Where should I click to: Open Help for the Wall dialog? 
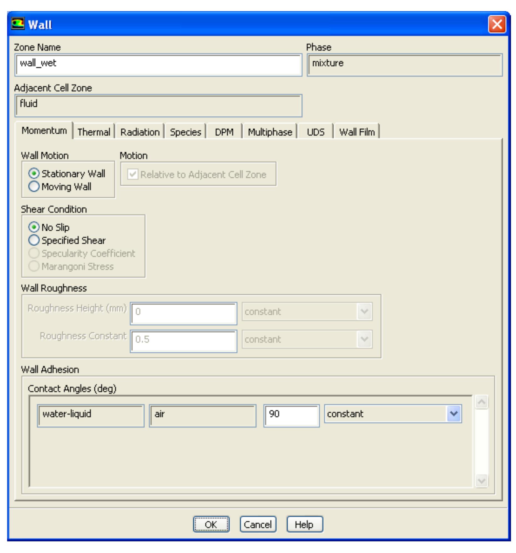coord(304,524)
